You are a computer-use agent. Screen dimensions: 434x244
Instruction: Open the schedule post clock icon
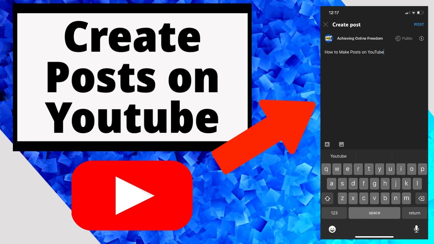[x=421, y=39]
